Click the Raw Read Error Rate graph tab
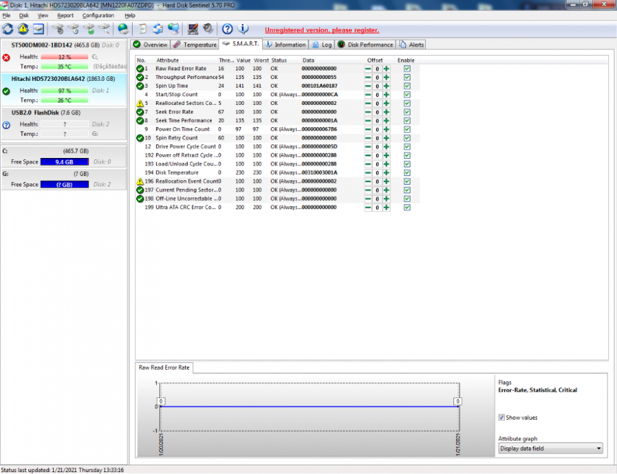The width and height of the screenshot is (617, 474). 164,368
